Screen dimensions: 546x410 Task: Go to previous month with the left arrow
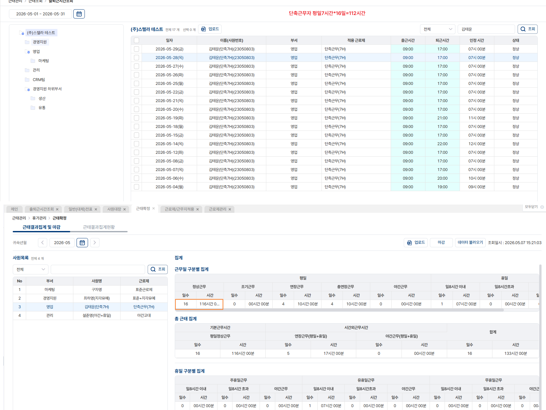42,243
